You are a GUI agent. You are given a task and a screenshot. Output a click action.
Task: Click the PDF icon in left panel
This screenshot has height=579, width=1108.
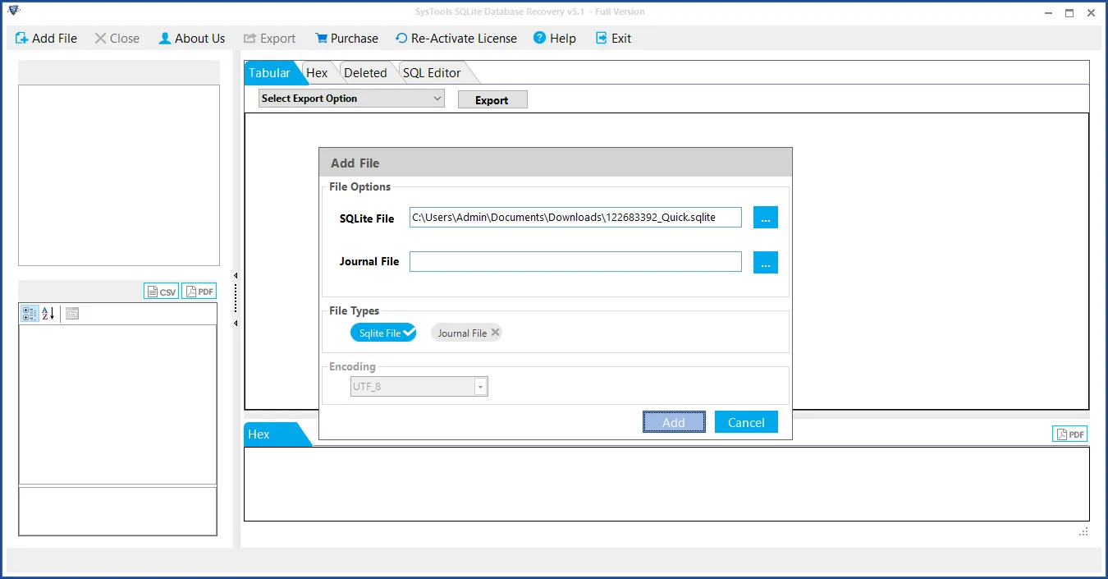pyautogui.click(x=199, y=292)
